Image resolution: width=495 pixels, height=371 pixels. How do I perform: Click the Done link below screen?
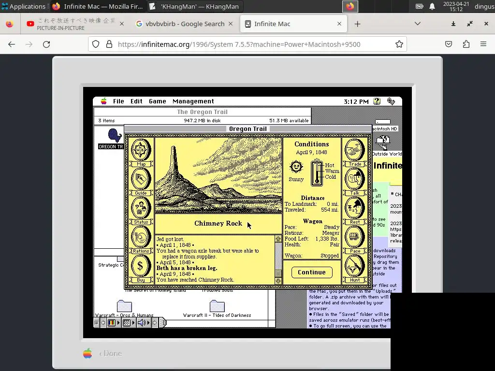point(110,353)
